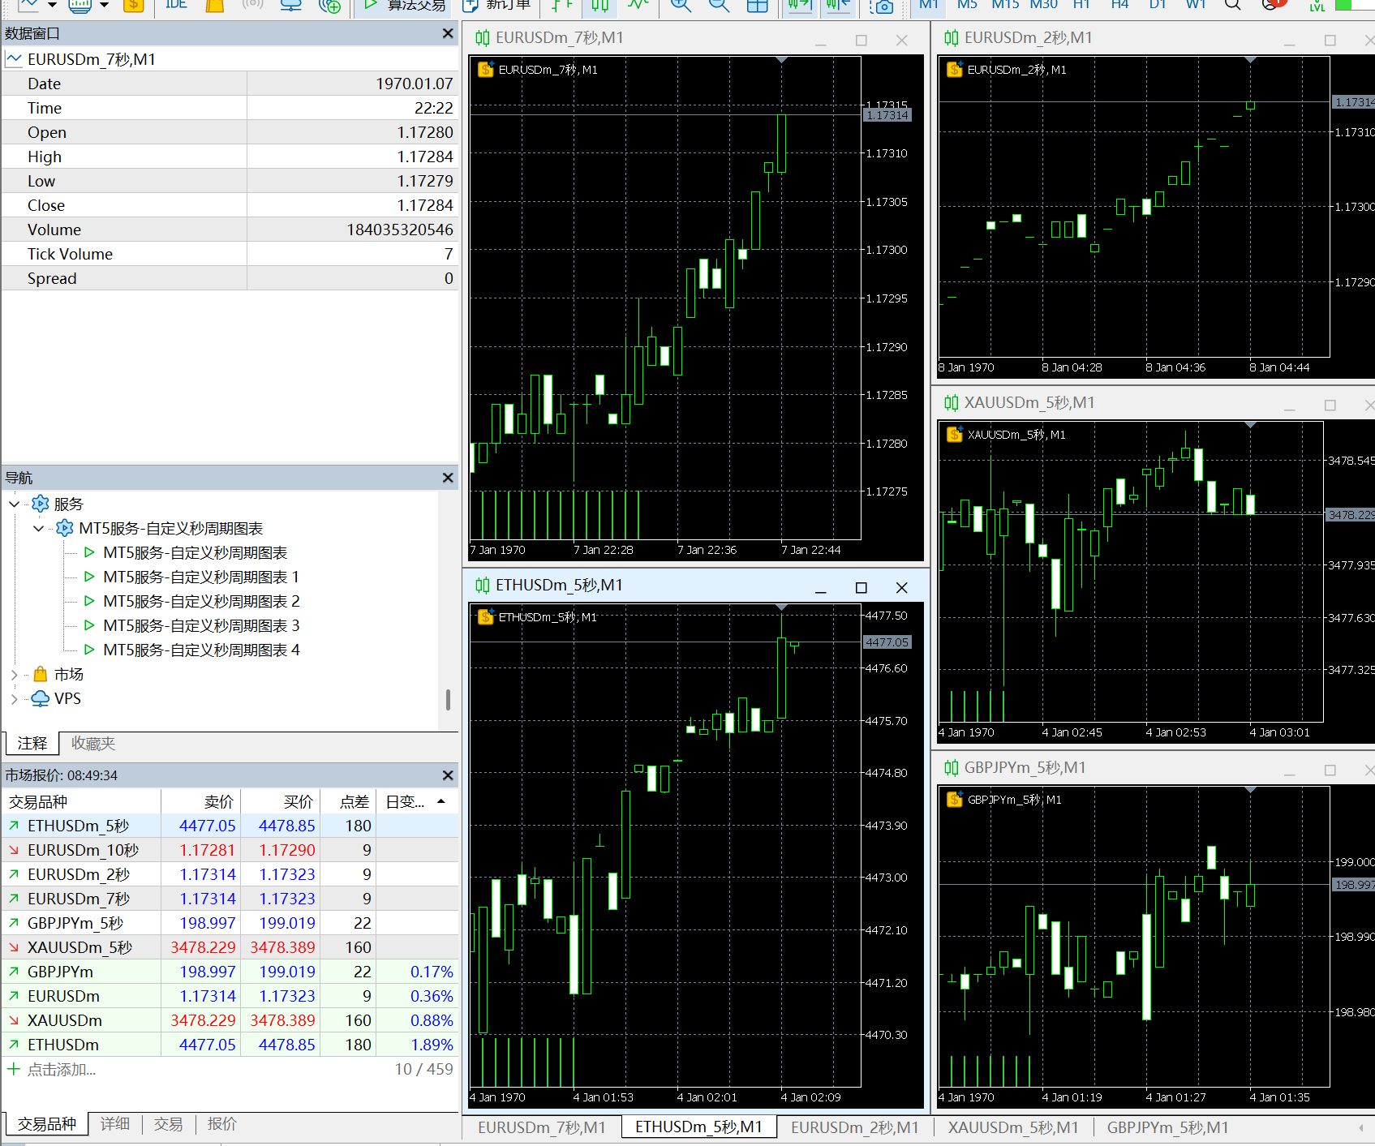Click 新订单 new order button

point(496,6)
